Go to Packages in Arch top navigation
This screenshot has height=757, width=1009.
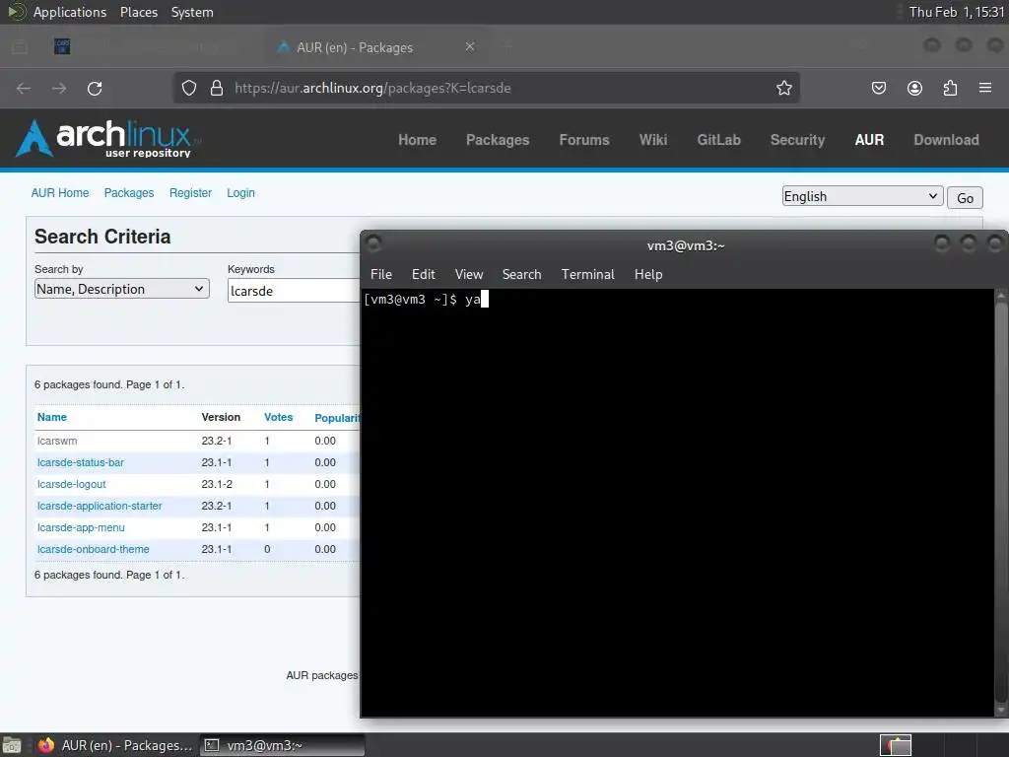498,140
